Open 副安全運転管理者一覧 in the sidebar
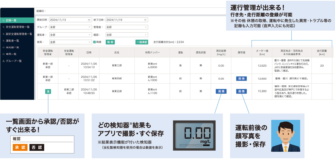Screen dimensions: 335x159 tap(19, 34)
